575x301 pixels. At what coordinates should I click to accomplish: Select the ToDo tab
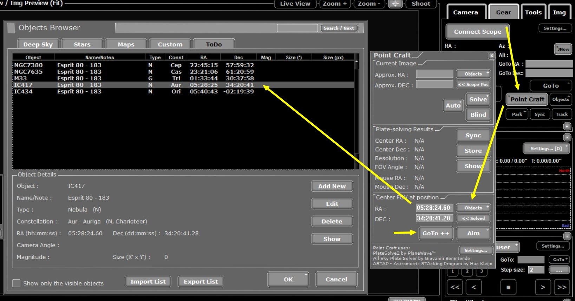(x=214, y=44)
